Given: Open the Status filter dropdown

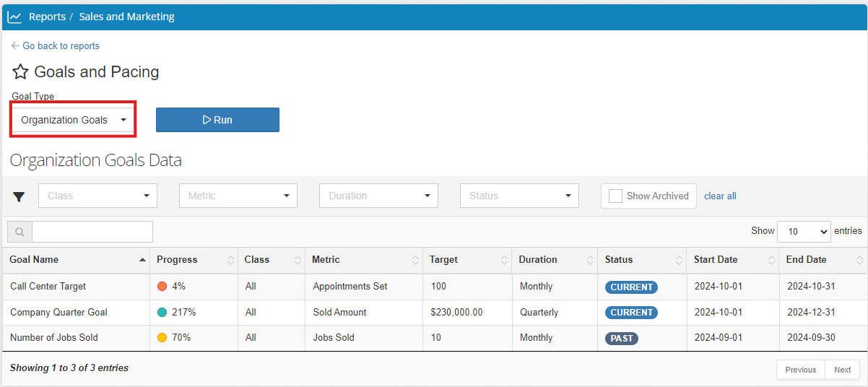Looking at the screenshot, I should [x=519, y=196].
